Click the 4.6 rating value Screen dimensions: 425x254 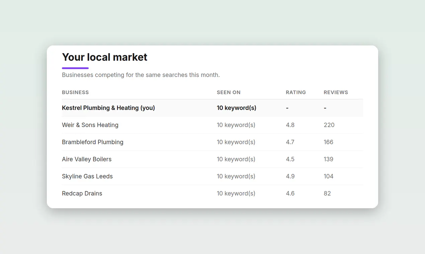(290, 193)
